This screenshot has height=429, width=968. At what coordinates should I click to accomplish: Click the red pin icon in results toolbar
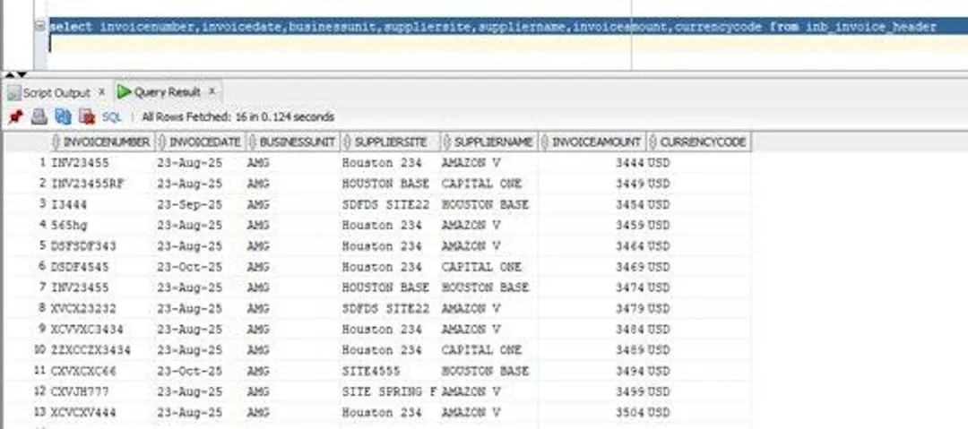tap(15, 116)
